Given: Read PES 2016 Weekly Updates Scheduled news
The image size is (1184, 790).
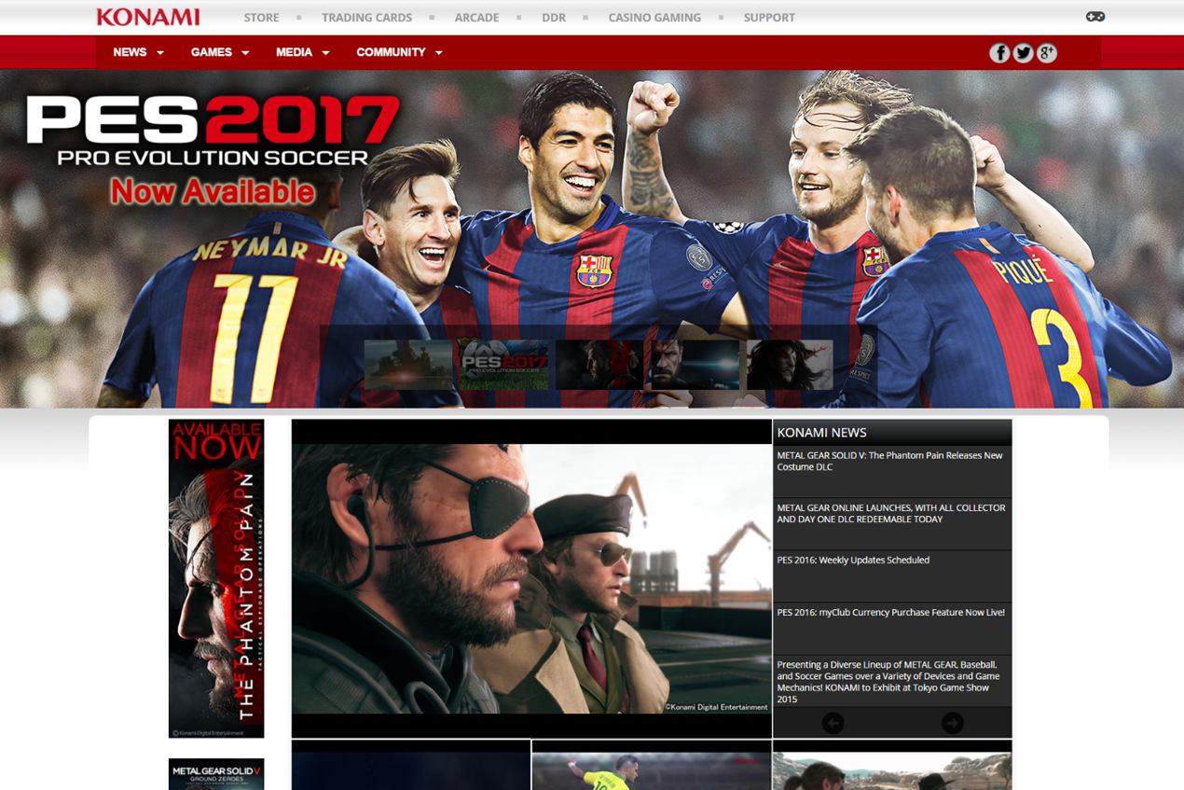Looking at the screenshot, I should [x=853, y=561].
